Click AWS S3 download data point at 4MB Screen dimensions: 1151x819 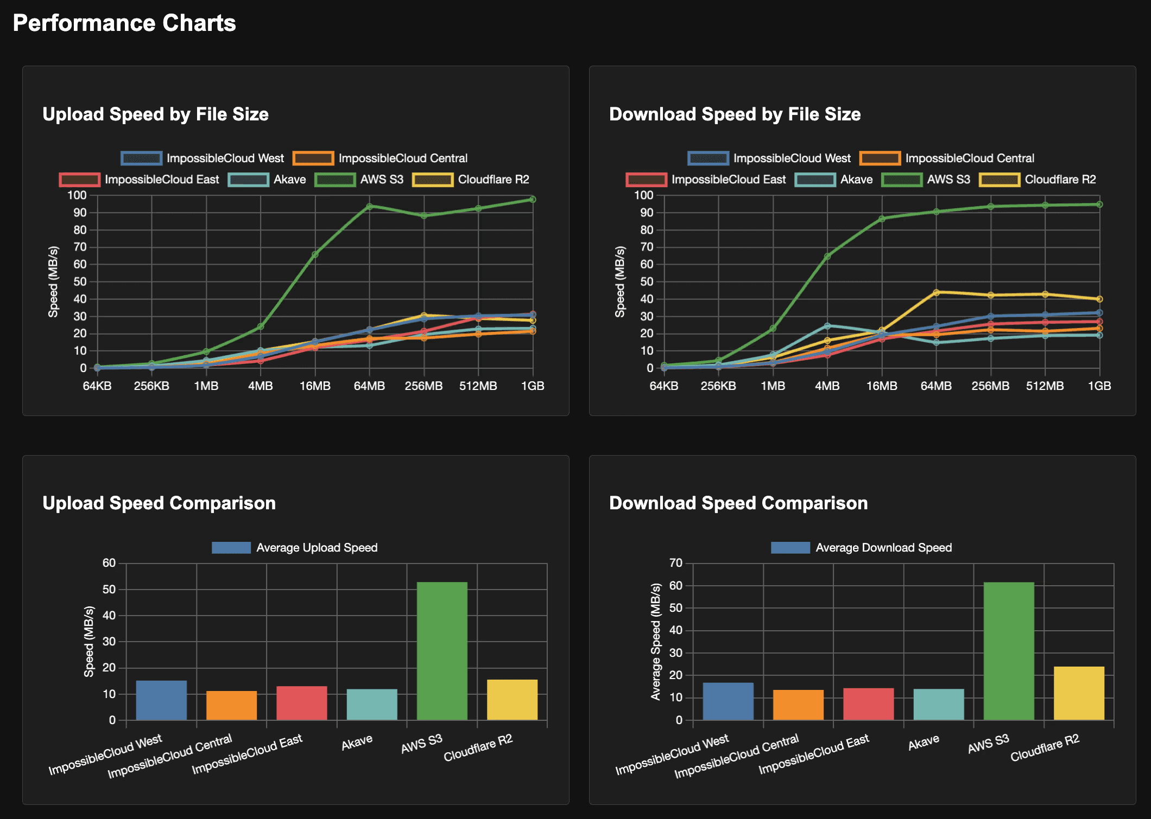pyautogui.click(x=827, y=257)
